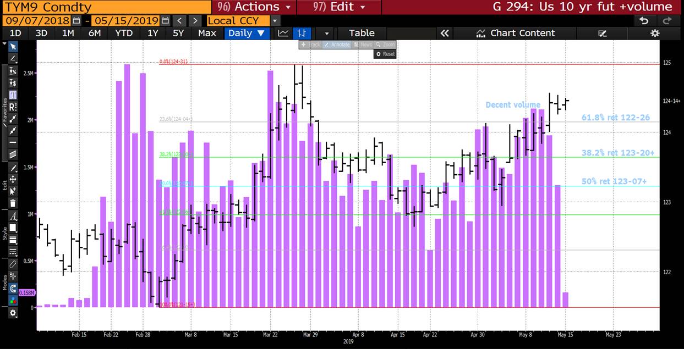The width and height of the screenshot is (684, 349).
Task: Open the gear settings at bottom of left toolbar
Action: (13, 313)
